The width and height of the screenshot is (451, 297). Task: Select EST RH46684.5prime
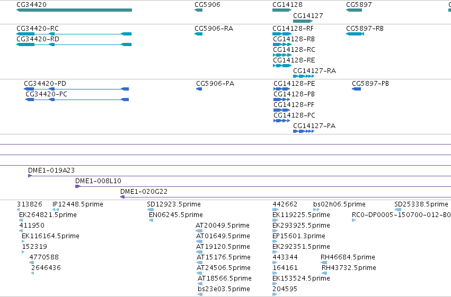point(324,263)
